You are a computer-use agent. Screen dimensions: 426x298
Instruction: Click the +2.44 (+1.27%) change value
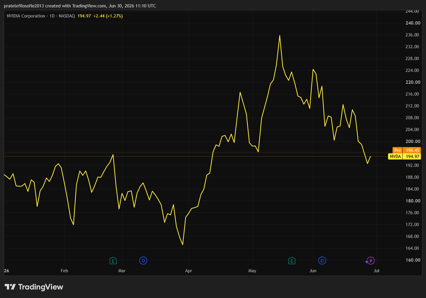[108, 16]
